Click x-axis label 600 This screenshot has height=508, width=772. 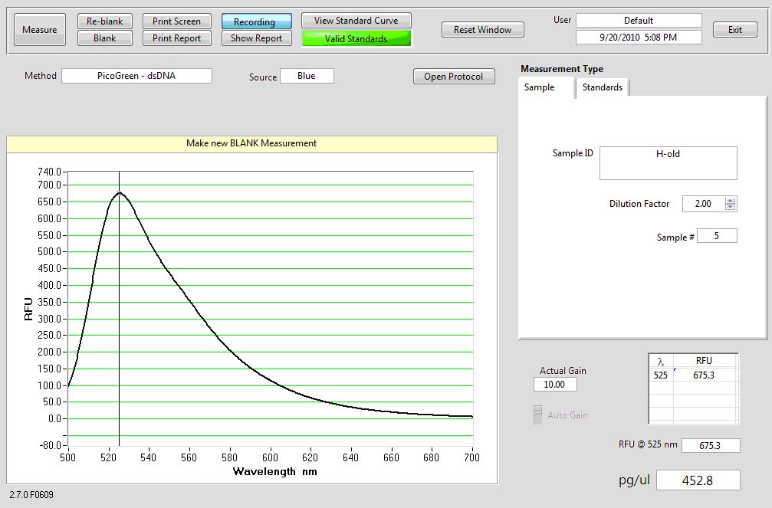[x=270, y=457]
